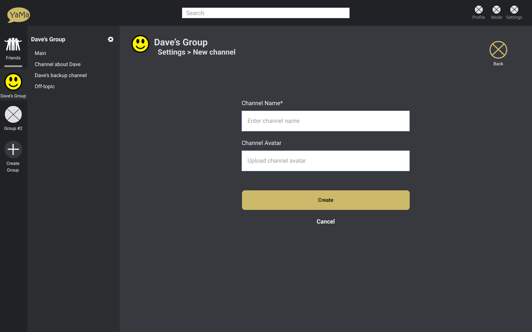Viewport: 532px width, 332px height.
Task: Select Group #2 in sidebar
Action: 13,115
